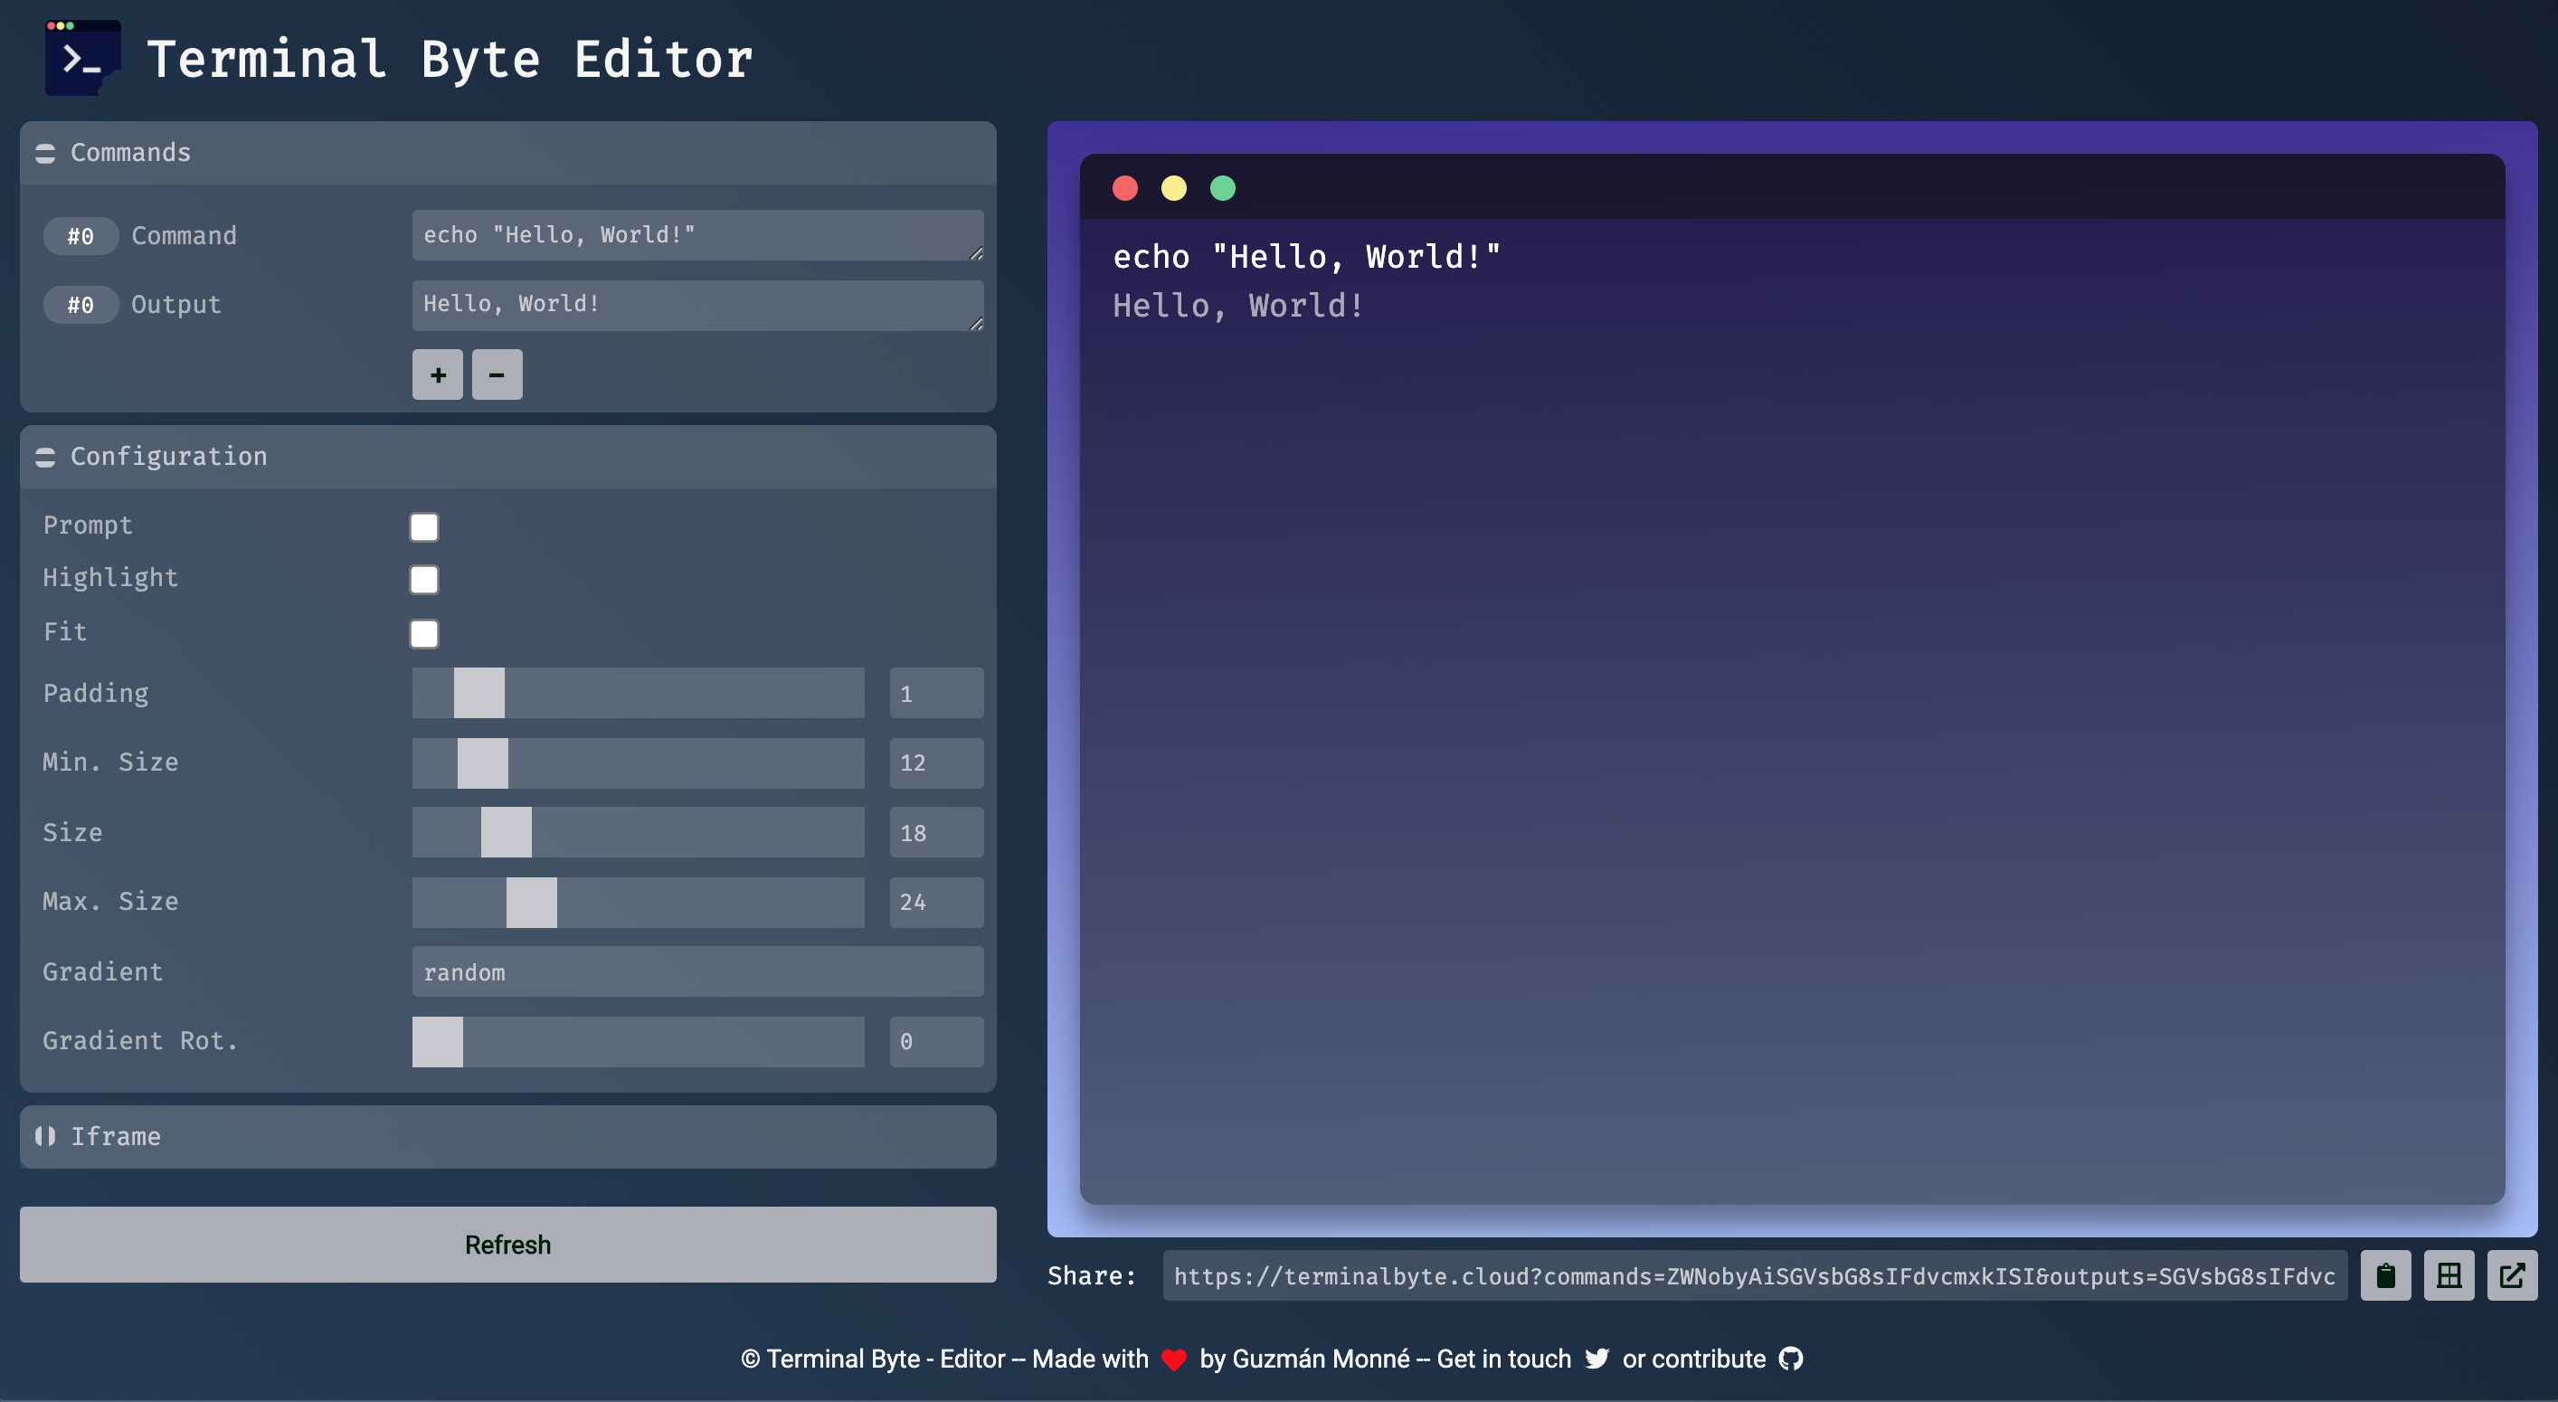Enable the Prompt checkbox
This screenshot has height=1402, width=2558.
424,527
